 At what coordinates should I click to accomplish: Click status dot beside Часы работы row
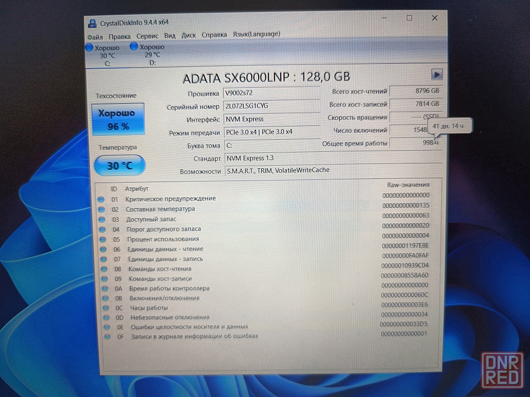(105, 308)
